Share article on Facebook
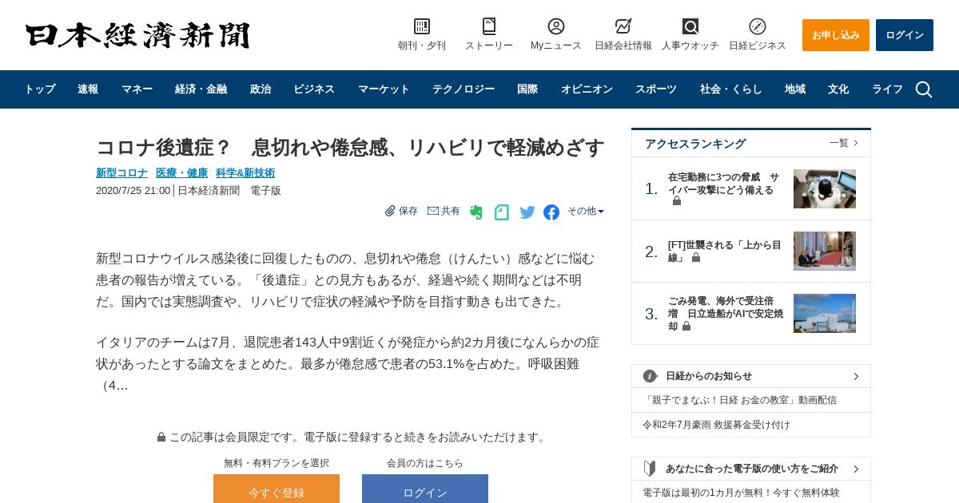The height and width of the screenshot is (503, 959). click(x=551, y=212)
